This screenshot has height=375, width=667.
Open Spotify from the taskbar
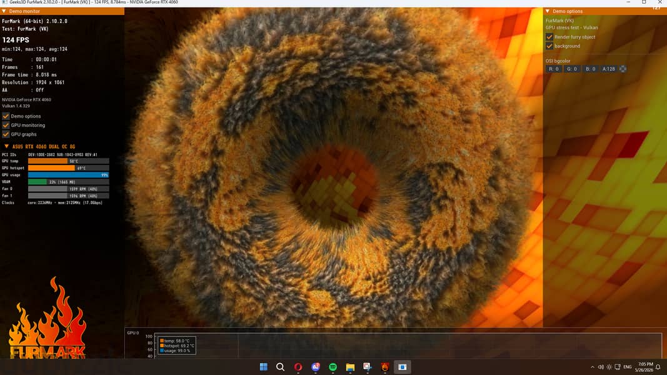(x=333, y=367)
